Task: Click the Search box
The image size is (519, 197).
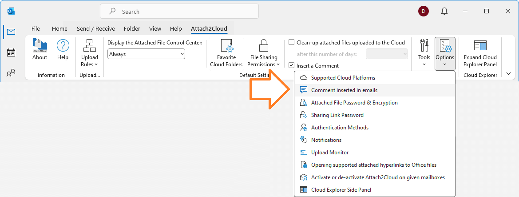Action: tap(179, 12)
